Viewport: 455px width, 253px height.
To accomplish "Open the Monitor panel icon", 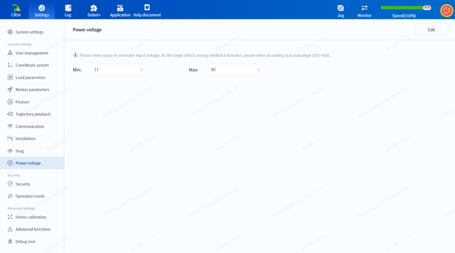I will pyautogui.click(x=365, y=8).
